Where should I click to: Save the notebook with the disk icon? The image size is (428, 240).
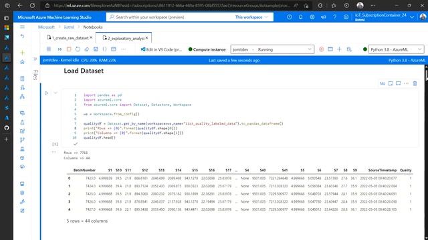(96, 49)
